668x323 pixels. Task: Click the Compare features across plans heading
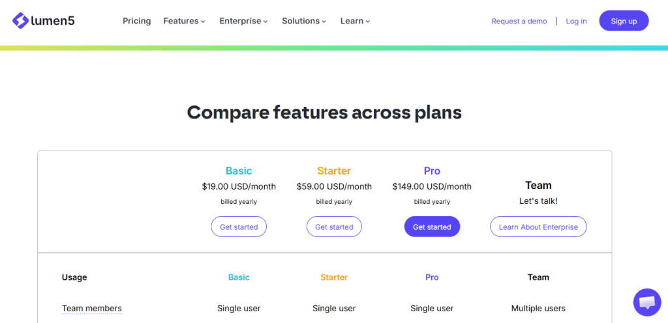(324, 112)
